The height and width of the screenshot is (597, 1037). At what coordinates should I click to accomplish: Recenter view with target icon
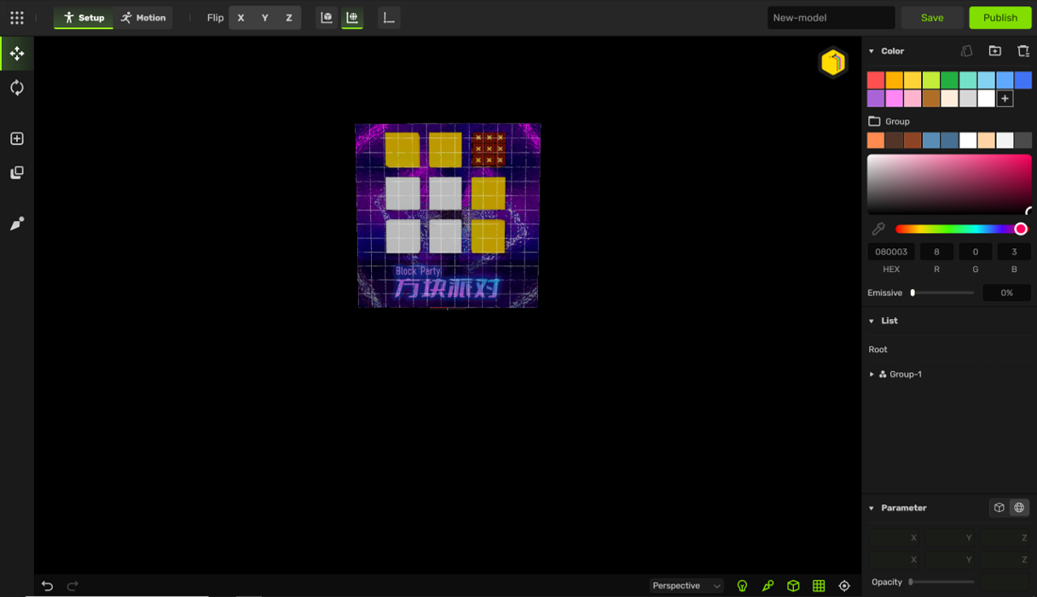coord(844,586)
